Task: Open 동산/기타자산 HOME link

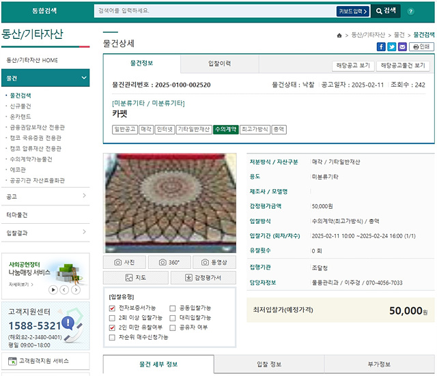Action: point(32,60)
